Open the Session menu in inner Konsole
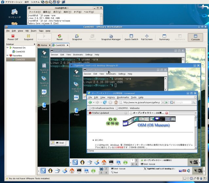The width and height of the screenshot is (209, 183). (87, 74)
